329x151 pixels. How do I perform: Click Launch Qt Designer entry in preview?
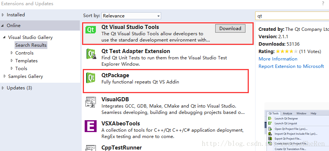coord(286,118)
